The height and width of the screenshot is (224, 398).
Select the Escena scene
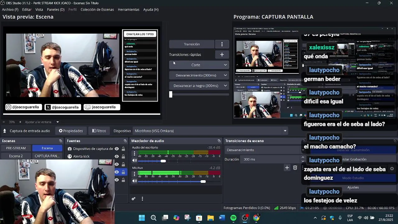pos(47,148)
